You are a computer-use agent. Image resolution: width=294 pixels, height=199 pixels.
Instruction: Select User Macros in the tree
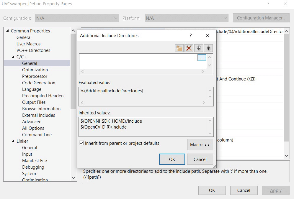(x=29, y=44)
